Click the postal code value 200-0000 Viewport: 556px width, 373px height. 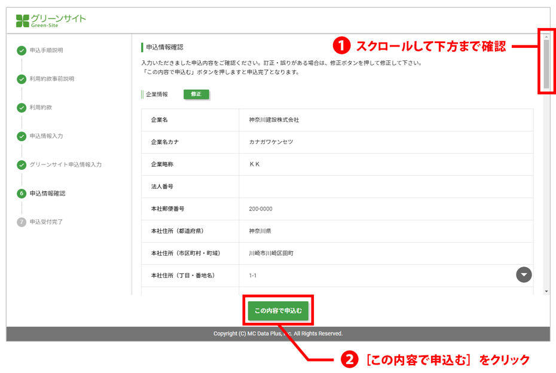coord(261,209)
